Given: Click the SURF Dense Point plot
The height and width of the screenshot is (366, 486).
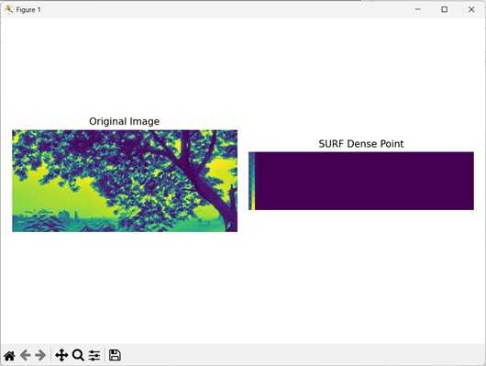Looking at the screenshot, I should (361, 181).
